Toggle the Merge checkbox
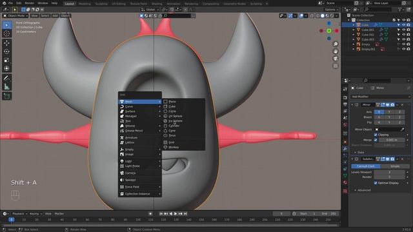This screenshot has width=413, height=232. pyautogui.click(x=376, y=140)
